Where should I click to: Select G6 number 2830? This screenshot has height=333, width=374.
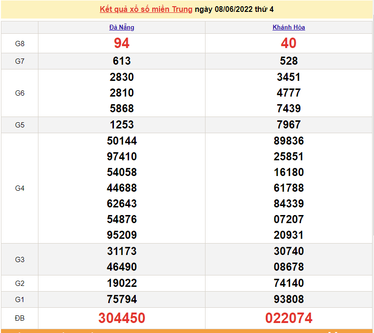pos(122,77)
